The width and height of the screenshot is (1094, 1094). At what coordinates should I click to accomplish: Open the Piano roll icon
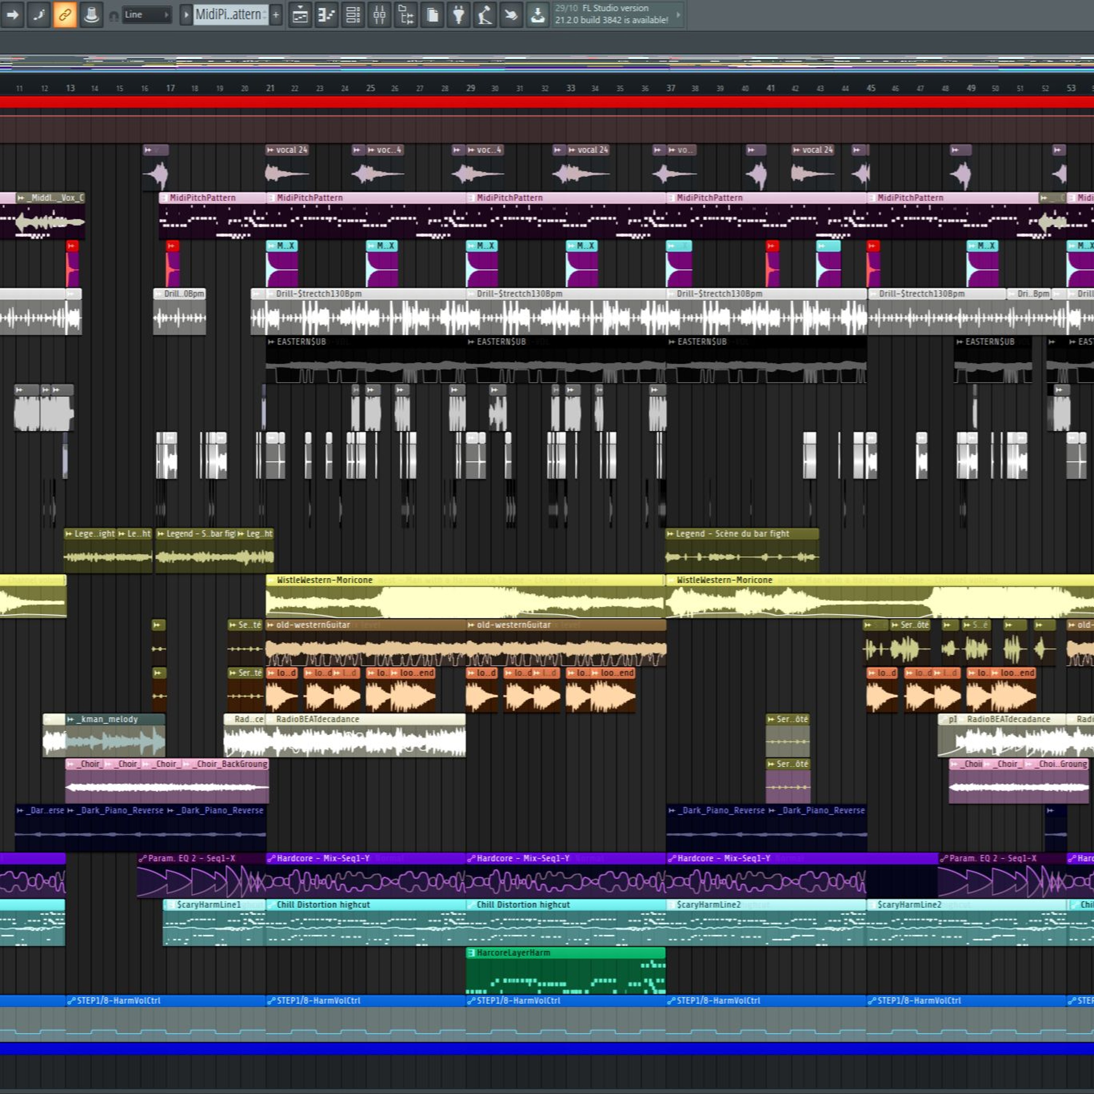tap(327, 15)
